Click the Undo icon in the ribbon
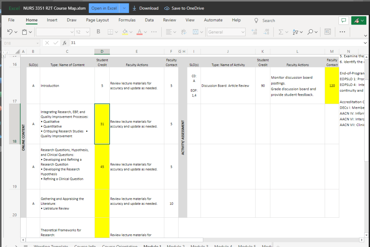The width and height of the screenshot is (370, 247). 10,32
